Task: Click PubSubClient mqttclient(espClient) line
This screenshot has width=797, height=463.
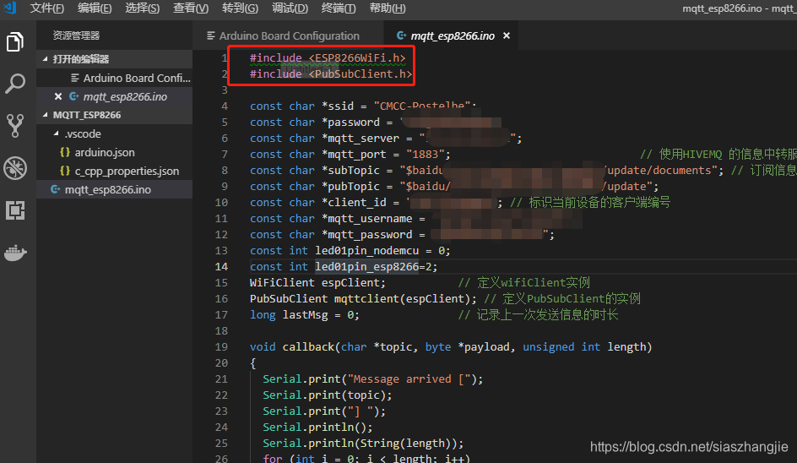Action: (363, 298)
